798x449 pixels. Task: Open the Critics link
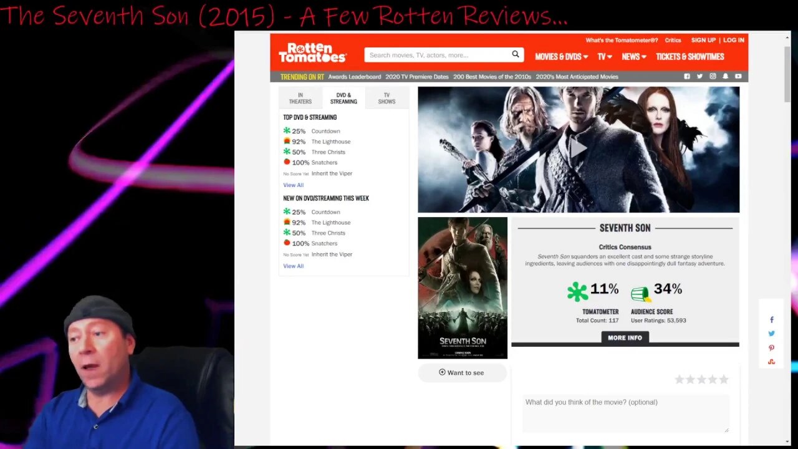click(x=673, y=40)
